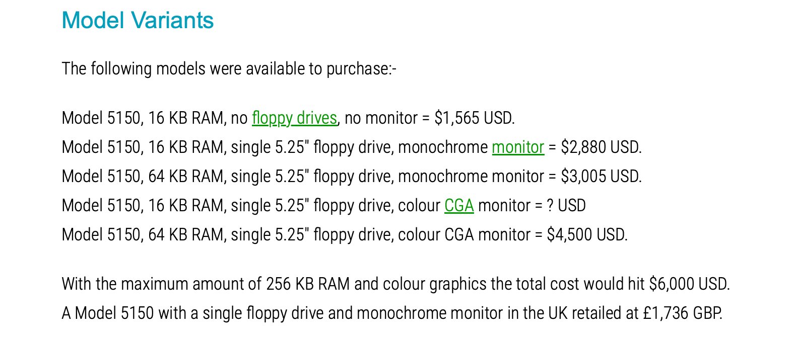797x341 pixels.
Task: Open the green "CGA" link
Action: [x=459, y=206]
